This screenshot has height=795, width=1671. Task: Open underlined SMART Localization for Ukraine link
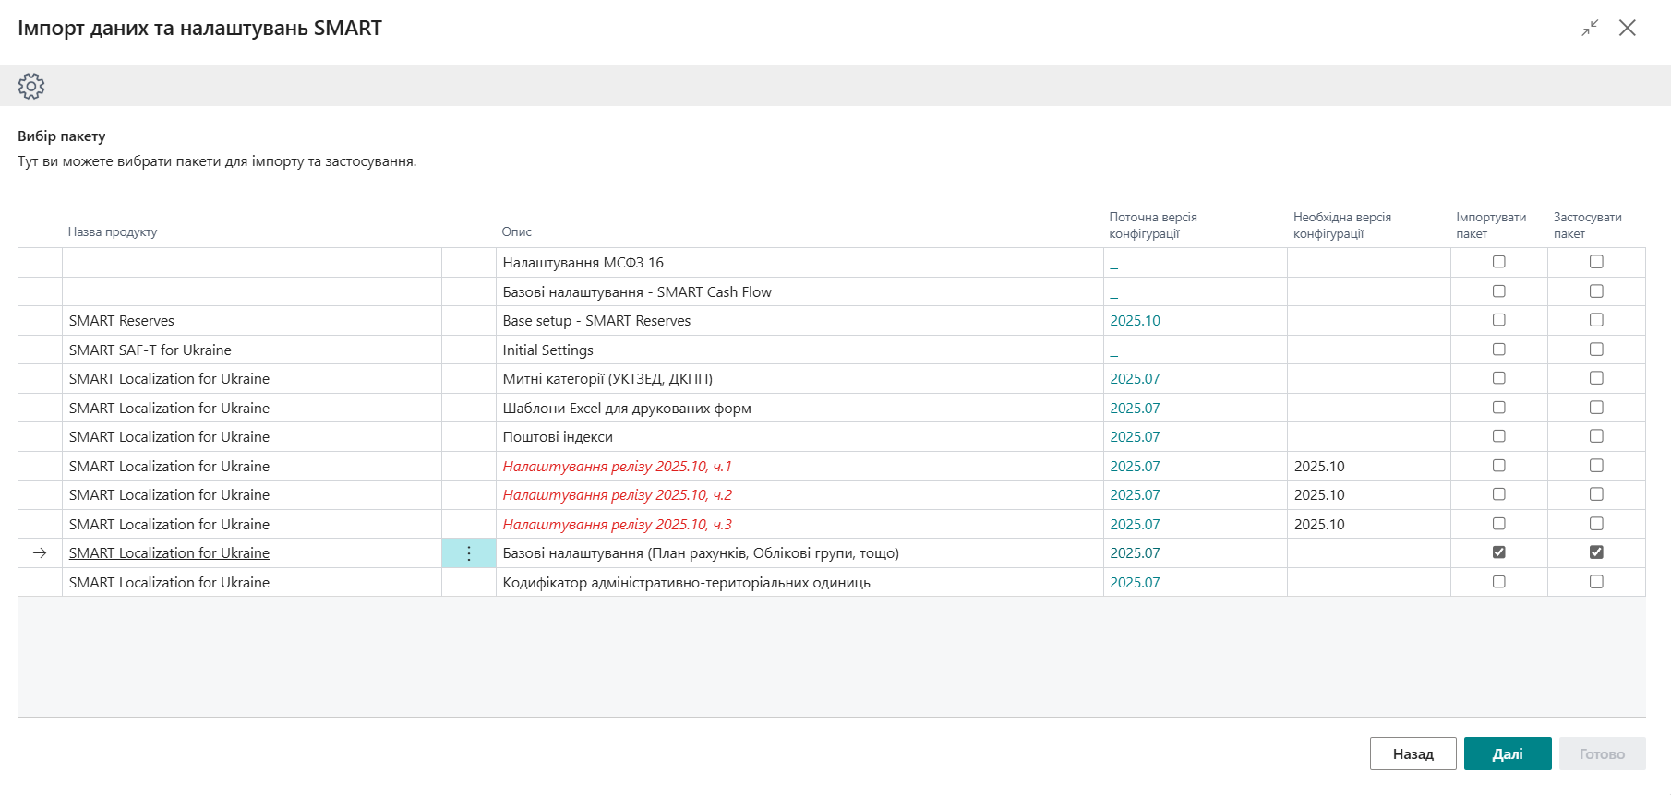tap(169, 553)
